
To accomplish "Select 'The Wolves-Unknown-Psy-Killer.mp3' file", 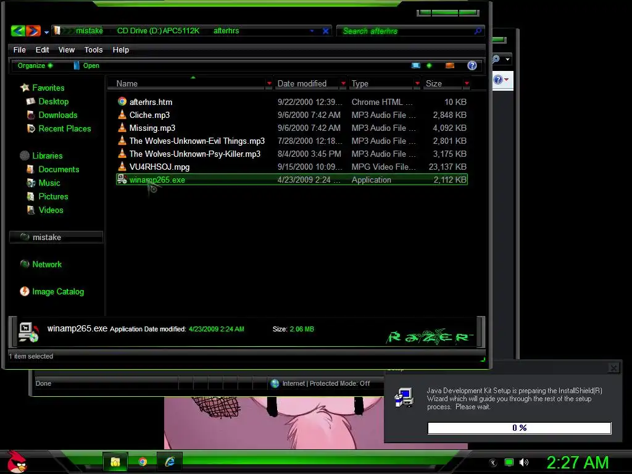I will (x=194, y=154).
